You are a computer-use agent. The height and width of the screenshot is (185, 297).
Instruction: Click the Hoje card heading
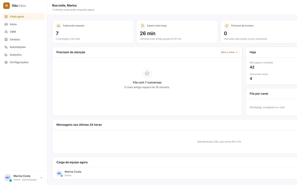[x=253, y=52]
